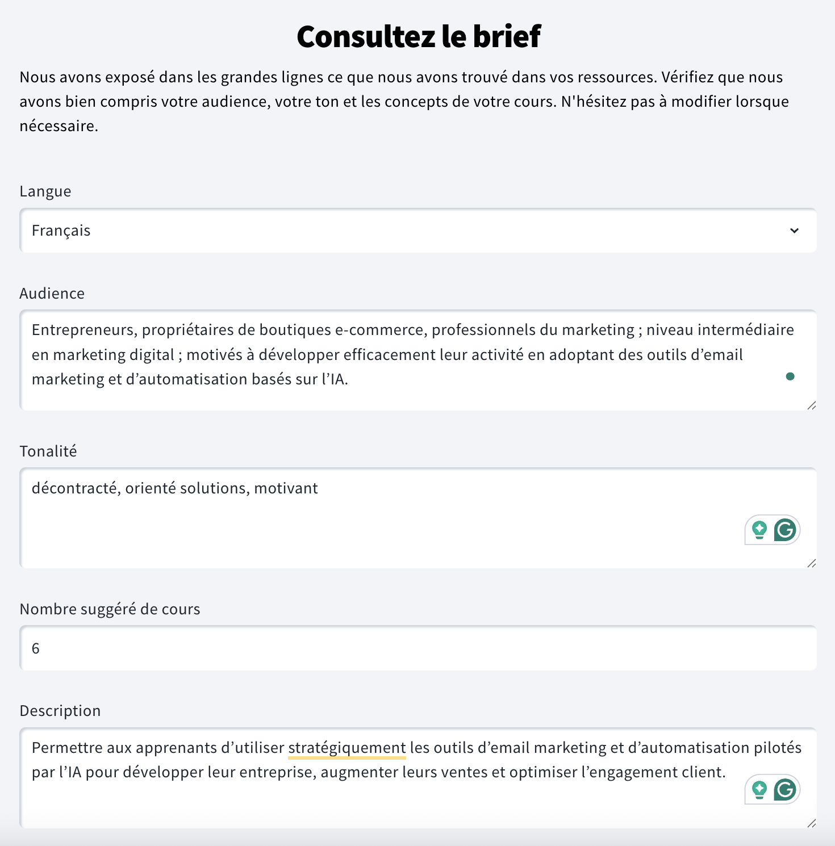Click the Nombre suggéré de cours label
This screenshot has height=846, width=835.
pyautogui.click(x=110, y=609)
